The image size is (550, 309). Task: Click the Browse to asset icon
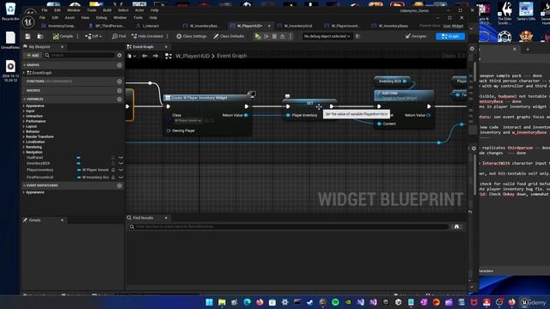(x=40, y=36)
